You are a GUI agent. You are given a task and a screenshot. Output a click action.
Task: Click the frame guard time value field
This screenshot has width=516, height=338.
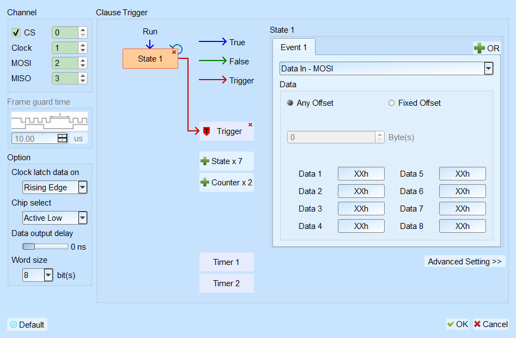pyautogui.click(x=34, y=138)
